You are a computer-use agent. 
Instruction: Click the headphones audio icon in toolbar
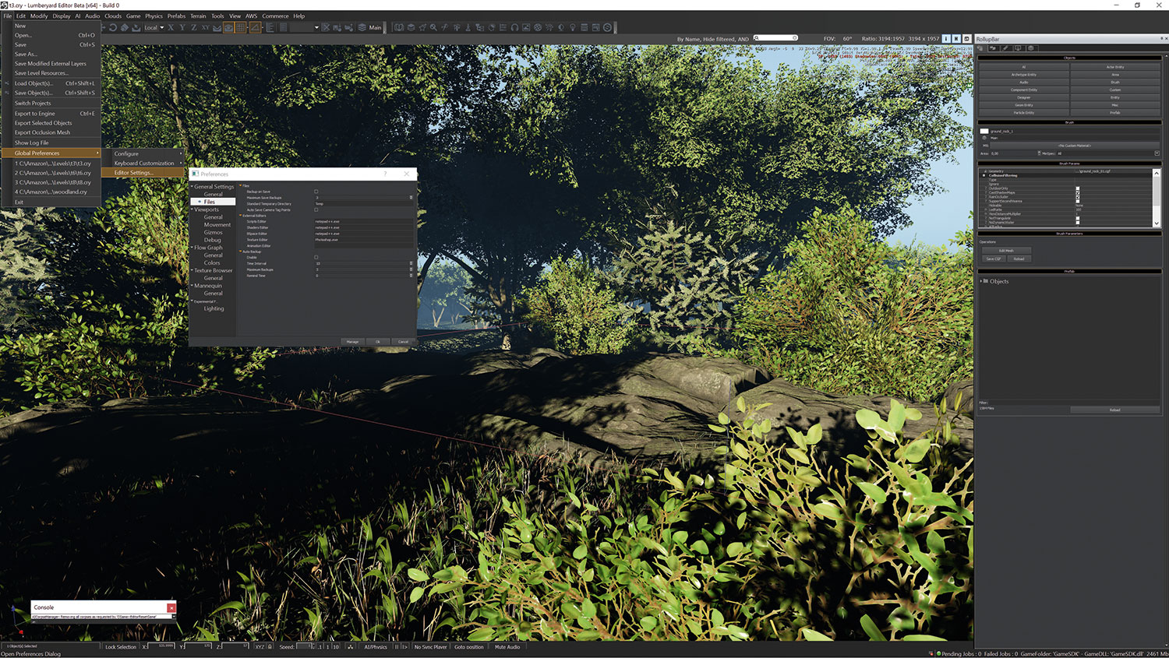[514, 27]
